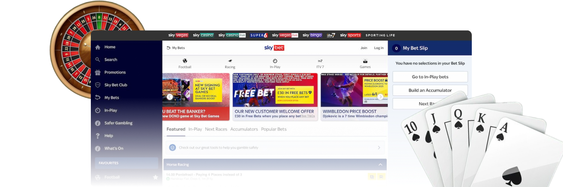Open Sky Vegas Live brand link
Viewport: 563px width, 187px height.
tap(285, 35)
